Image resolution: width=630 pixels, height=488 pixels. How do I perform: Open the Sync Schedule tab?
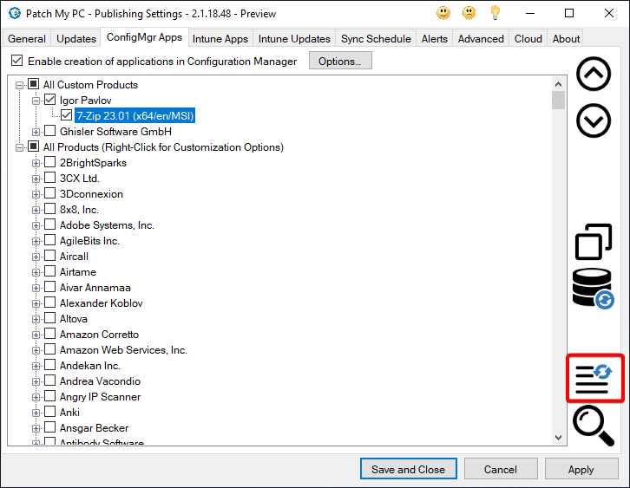click(377, 39)
